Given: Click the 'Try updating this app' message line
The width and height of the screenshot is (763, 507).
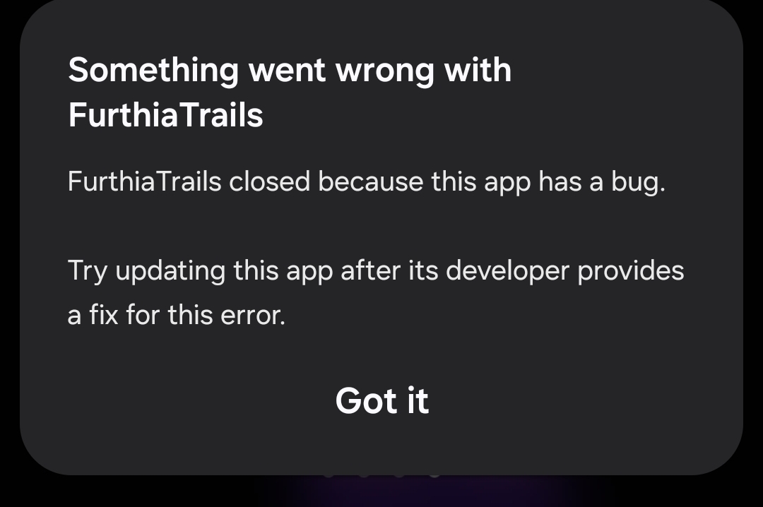Looking at the screenshot, I should tap(376, 271).
